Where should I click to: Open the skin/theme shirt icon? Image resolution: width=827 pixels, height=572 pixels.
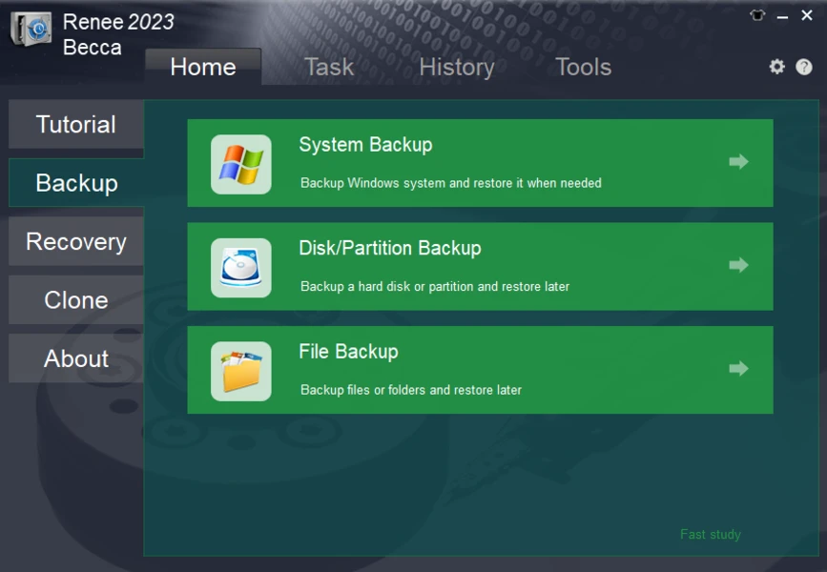(757, 15)
